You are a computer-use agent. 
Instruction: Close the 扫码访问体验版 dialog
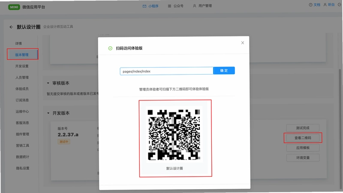(x=242, y=42)
